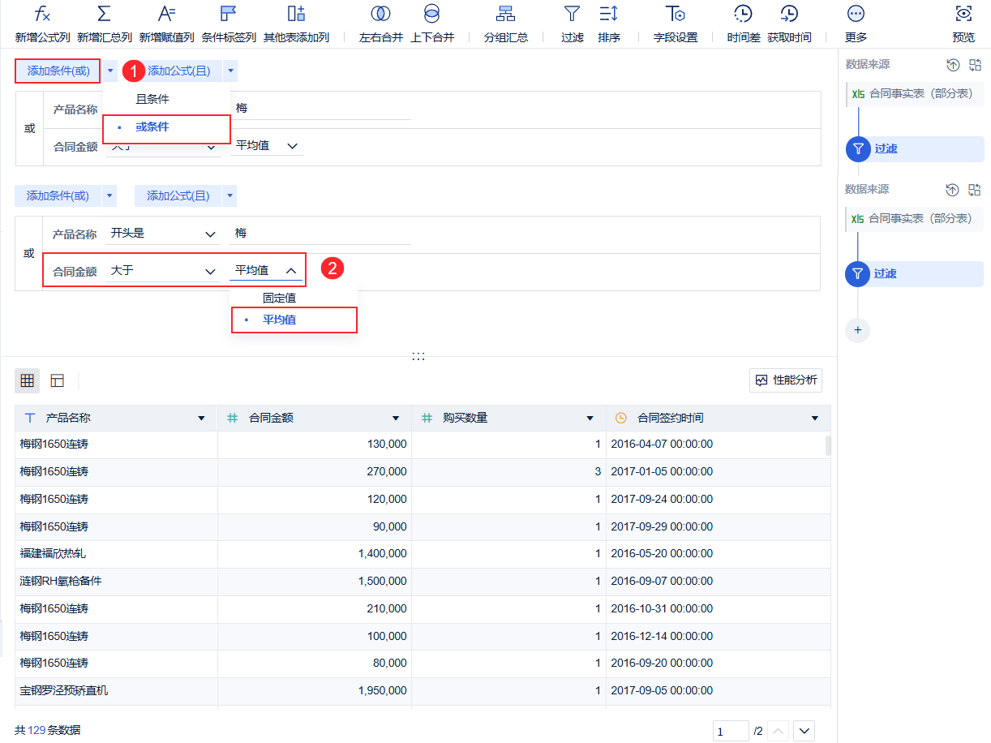The width and height of the screenshot is (991, 743).
Task: Select 平均值 from dropdown list
Action: point(294,320)
